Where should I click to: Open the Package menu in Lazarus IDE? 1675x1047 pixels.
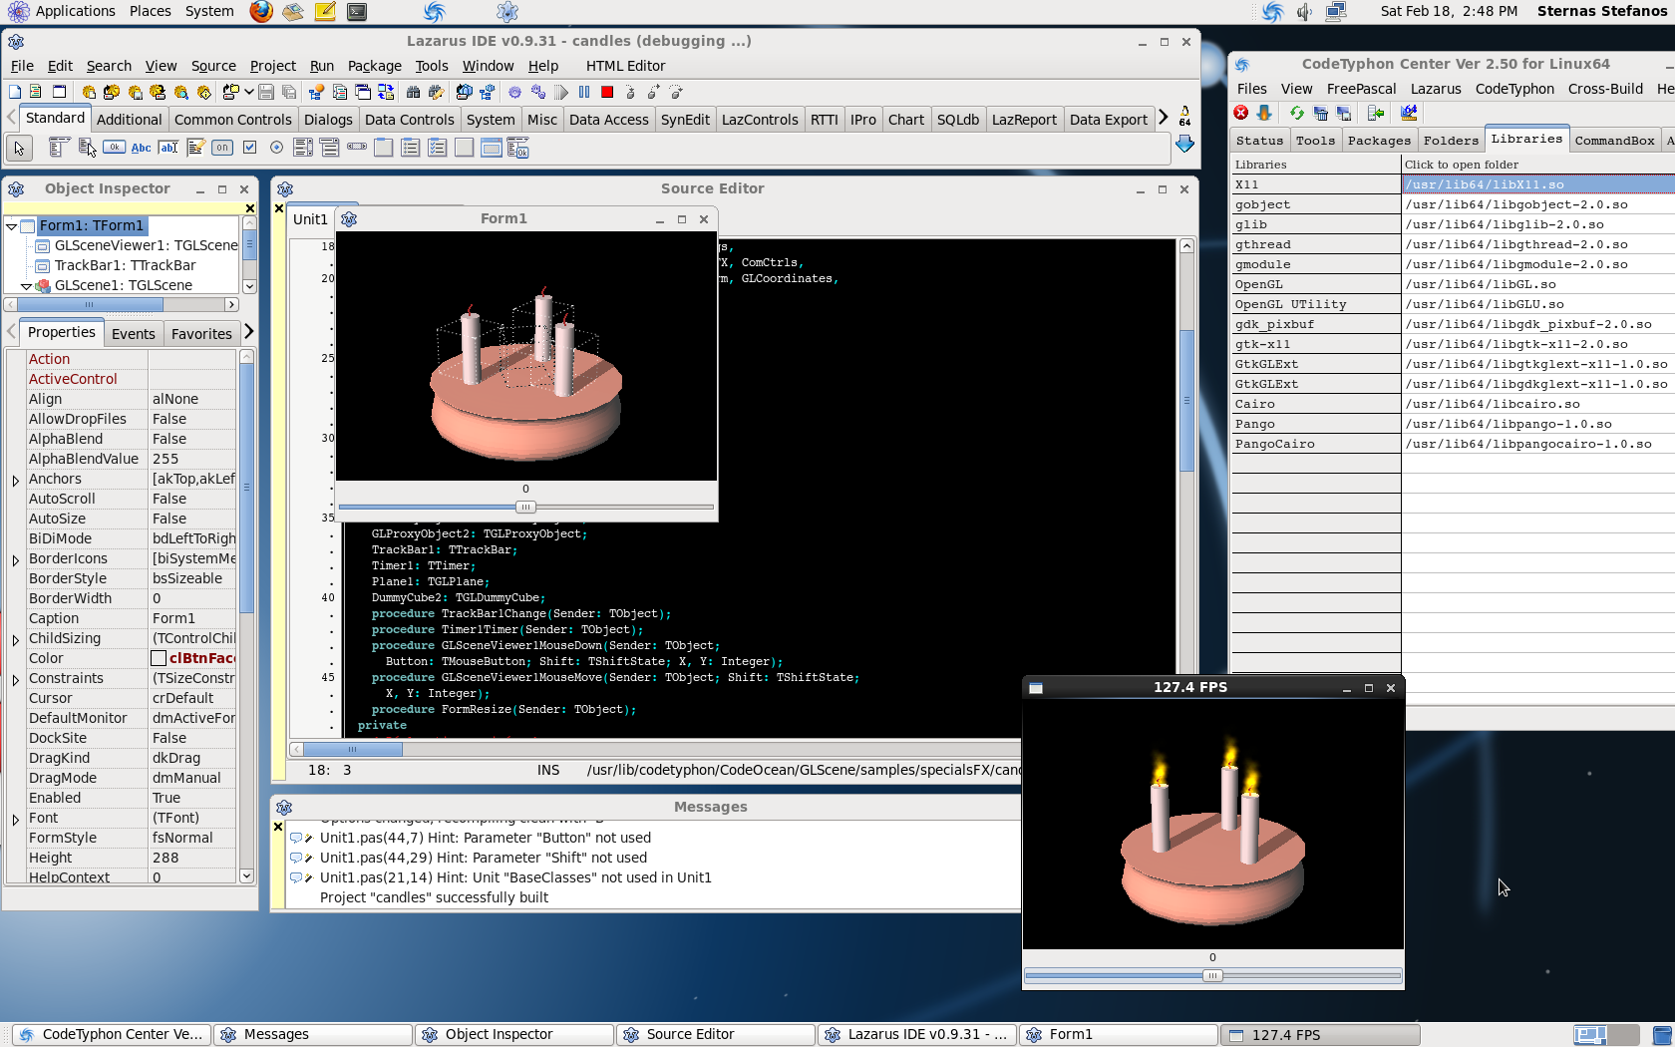pyautogui.click(x=374, y=66)
